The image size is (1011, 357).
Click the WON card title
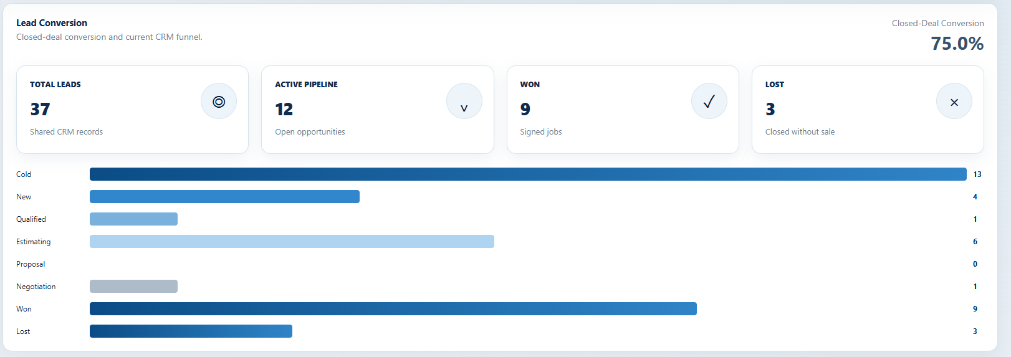(530, 85)
